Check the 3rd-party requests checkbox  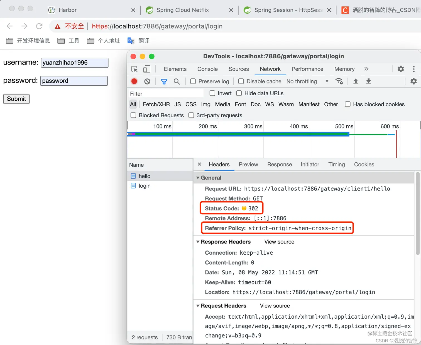pyautogui.click(x=191, y=115)
